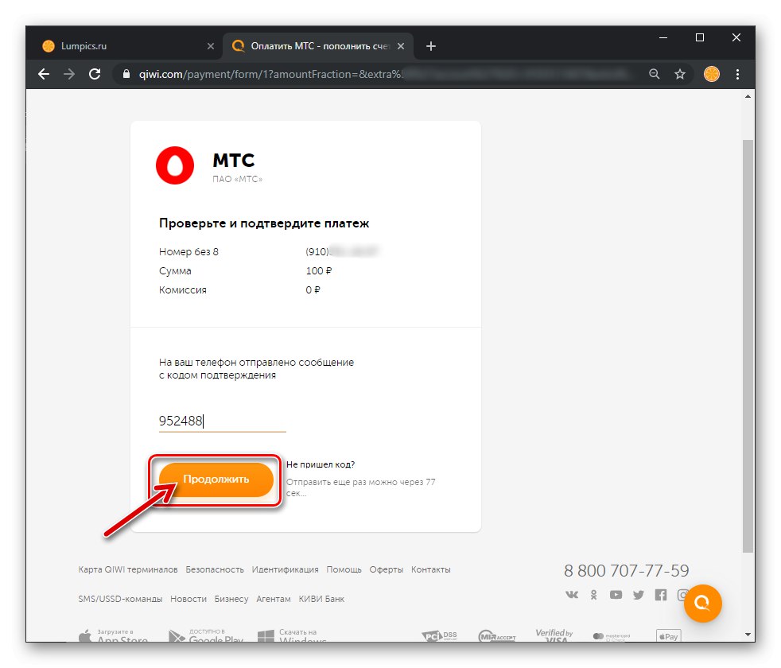The height and width of the screenshot is (668, 781).
Task: Click the address bar URL
Action: pyautogui.click(x=379, y=74)
